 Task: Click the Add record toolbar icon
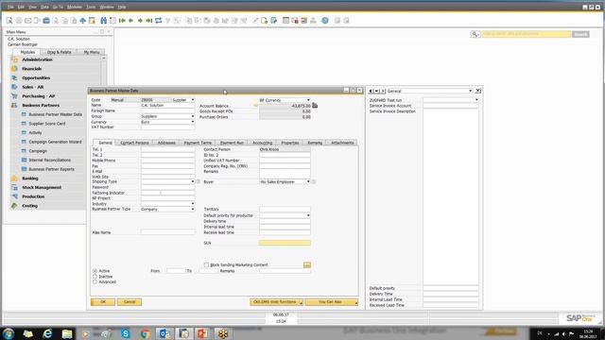click(x=112, y=21)
